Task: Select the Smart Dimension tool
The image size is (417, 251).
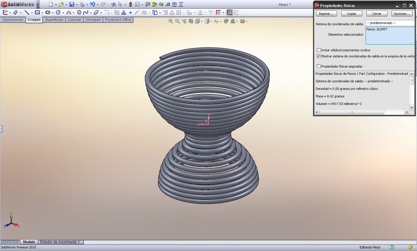Action: coord(16,12)
